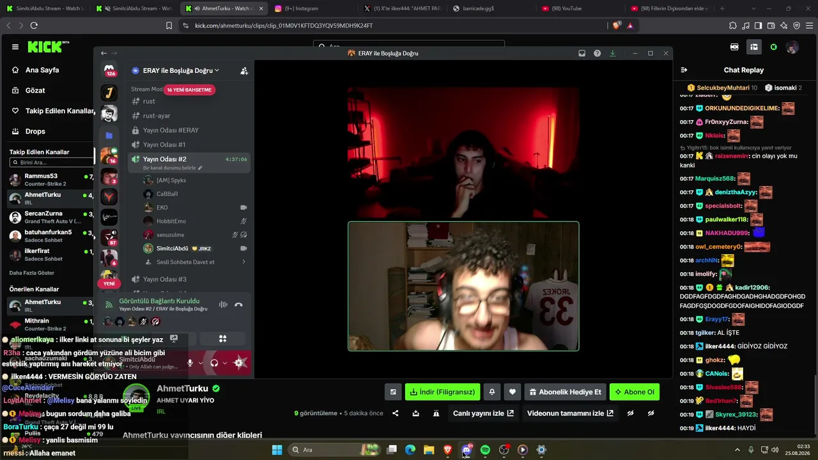Toggle Discord headphones deafen
The image size is (818, 460).
[x=214, y=363]
